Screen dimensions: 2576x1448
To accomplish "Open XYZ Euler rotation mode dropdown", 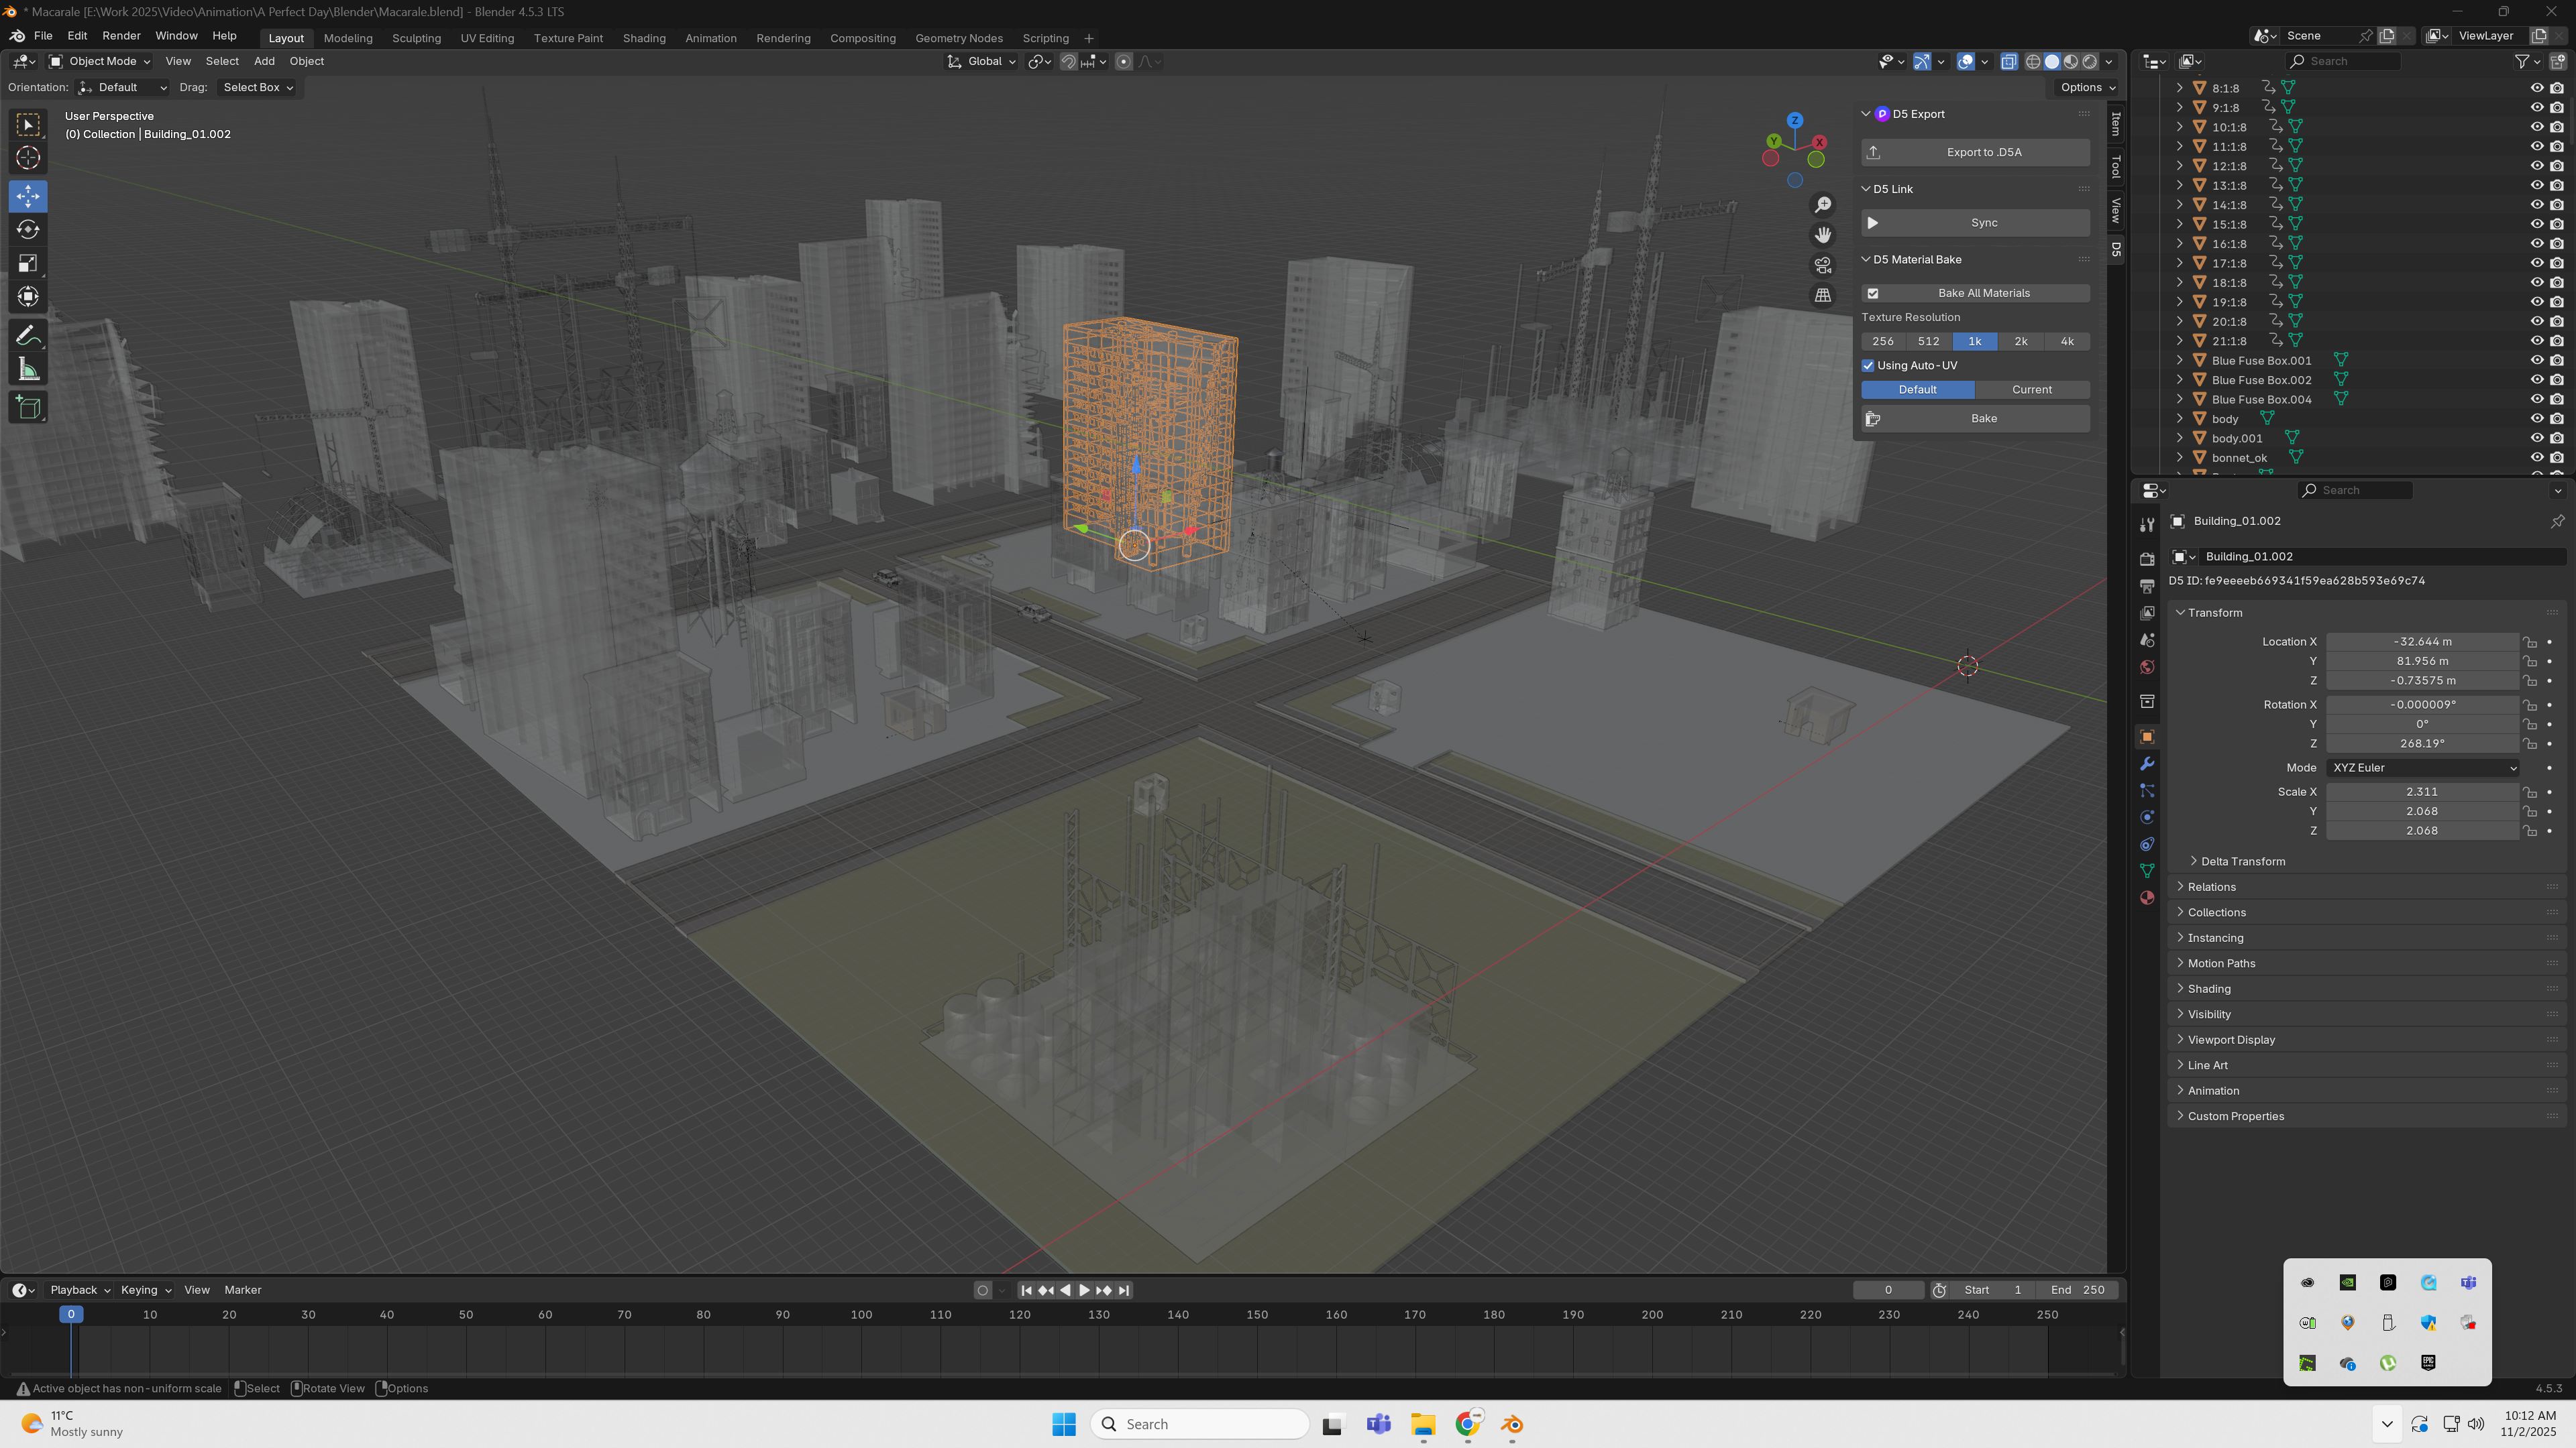I will coord(2423,768).
